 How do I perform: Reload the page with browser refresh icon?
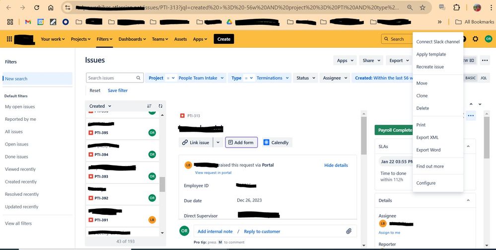click(37, 7)
